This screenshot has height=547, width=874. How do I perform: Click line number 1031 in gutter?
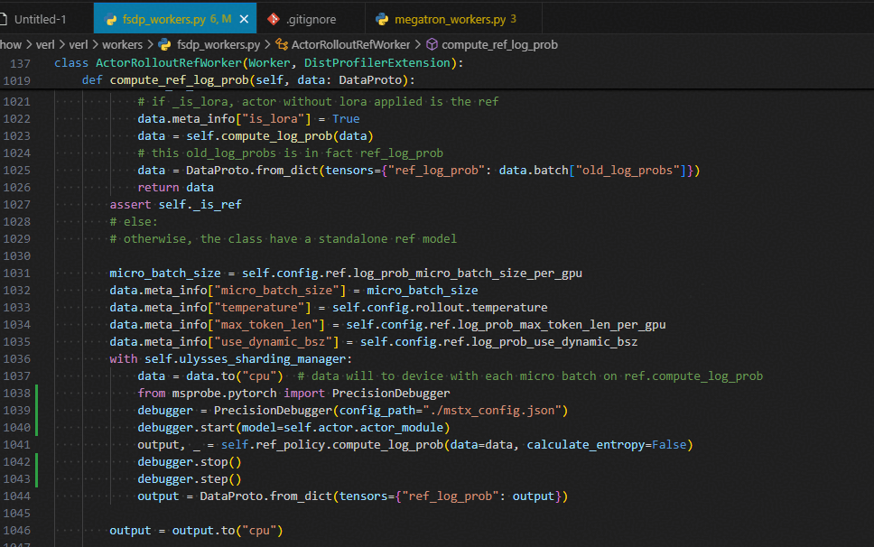point(17,273)
